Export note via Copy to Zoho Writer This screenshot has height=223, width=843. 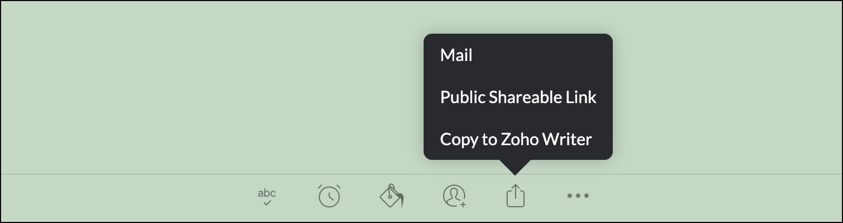click(516, 139)
